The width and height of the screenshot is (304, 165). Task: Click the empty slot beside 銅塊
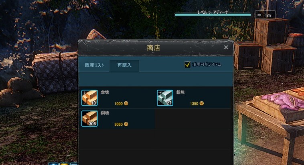pos(193,119)
